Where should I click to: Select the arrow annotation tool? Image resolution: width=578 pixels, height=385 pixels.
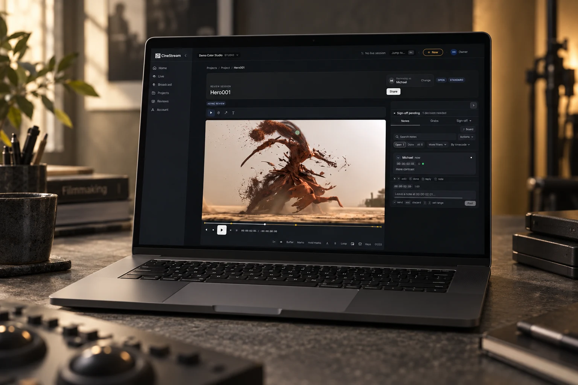(226, 113)
